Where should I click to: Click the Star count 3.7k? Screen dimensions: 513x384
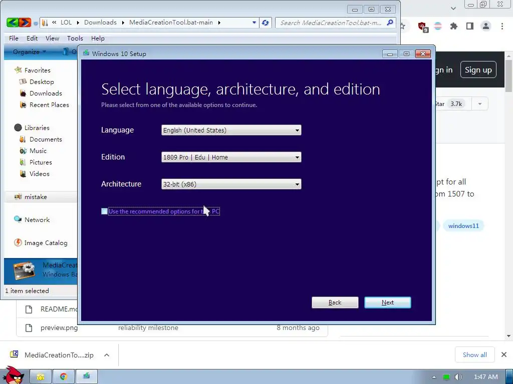click(x=456, y=104)
